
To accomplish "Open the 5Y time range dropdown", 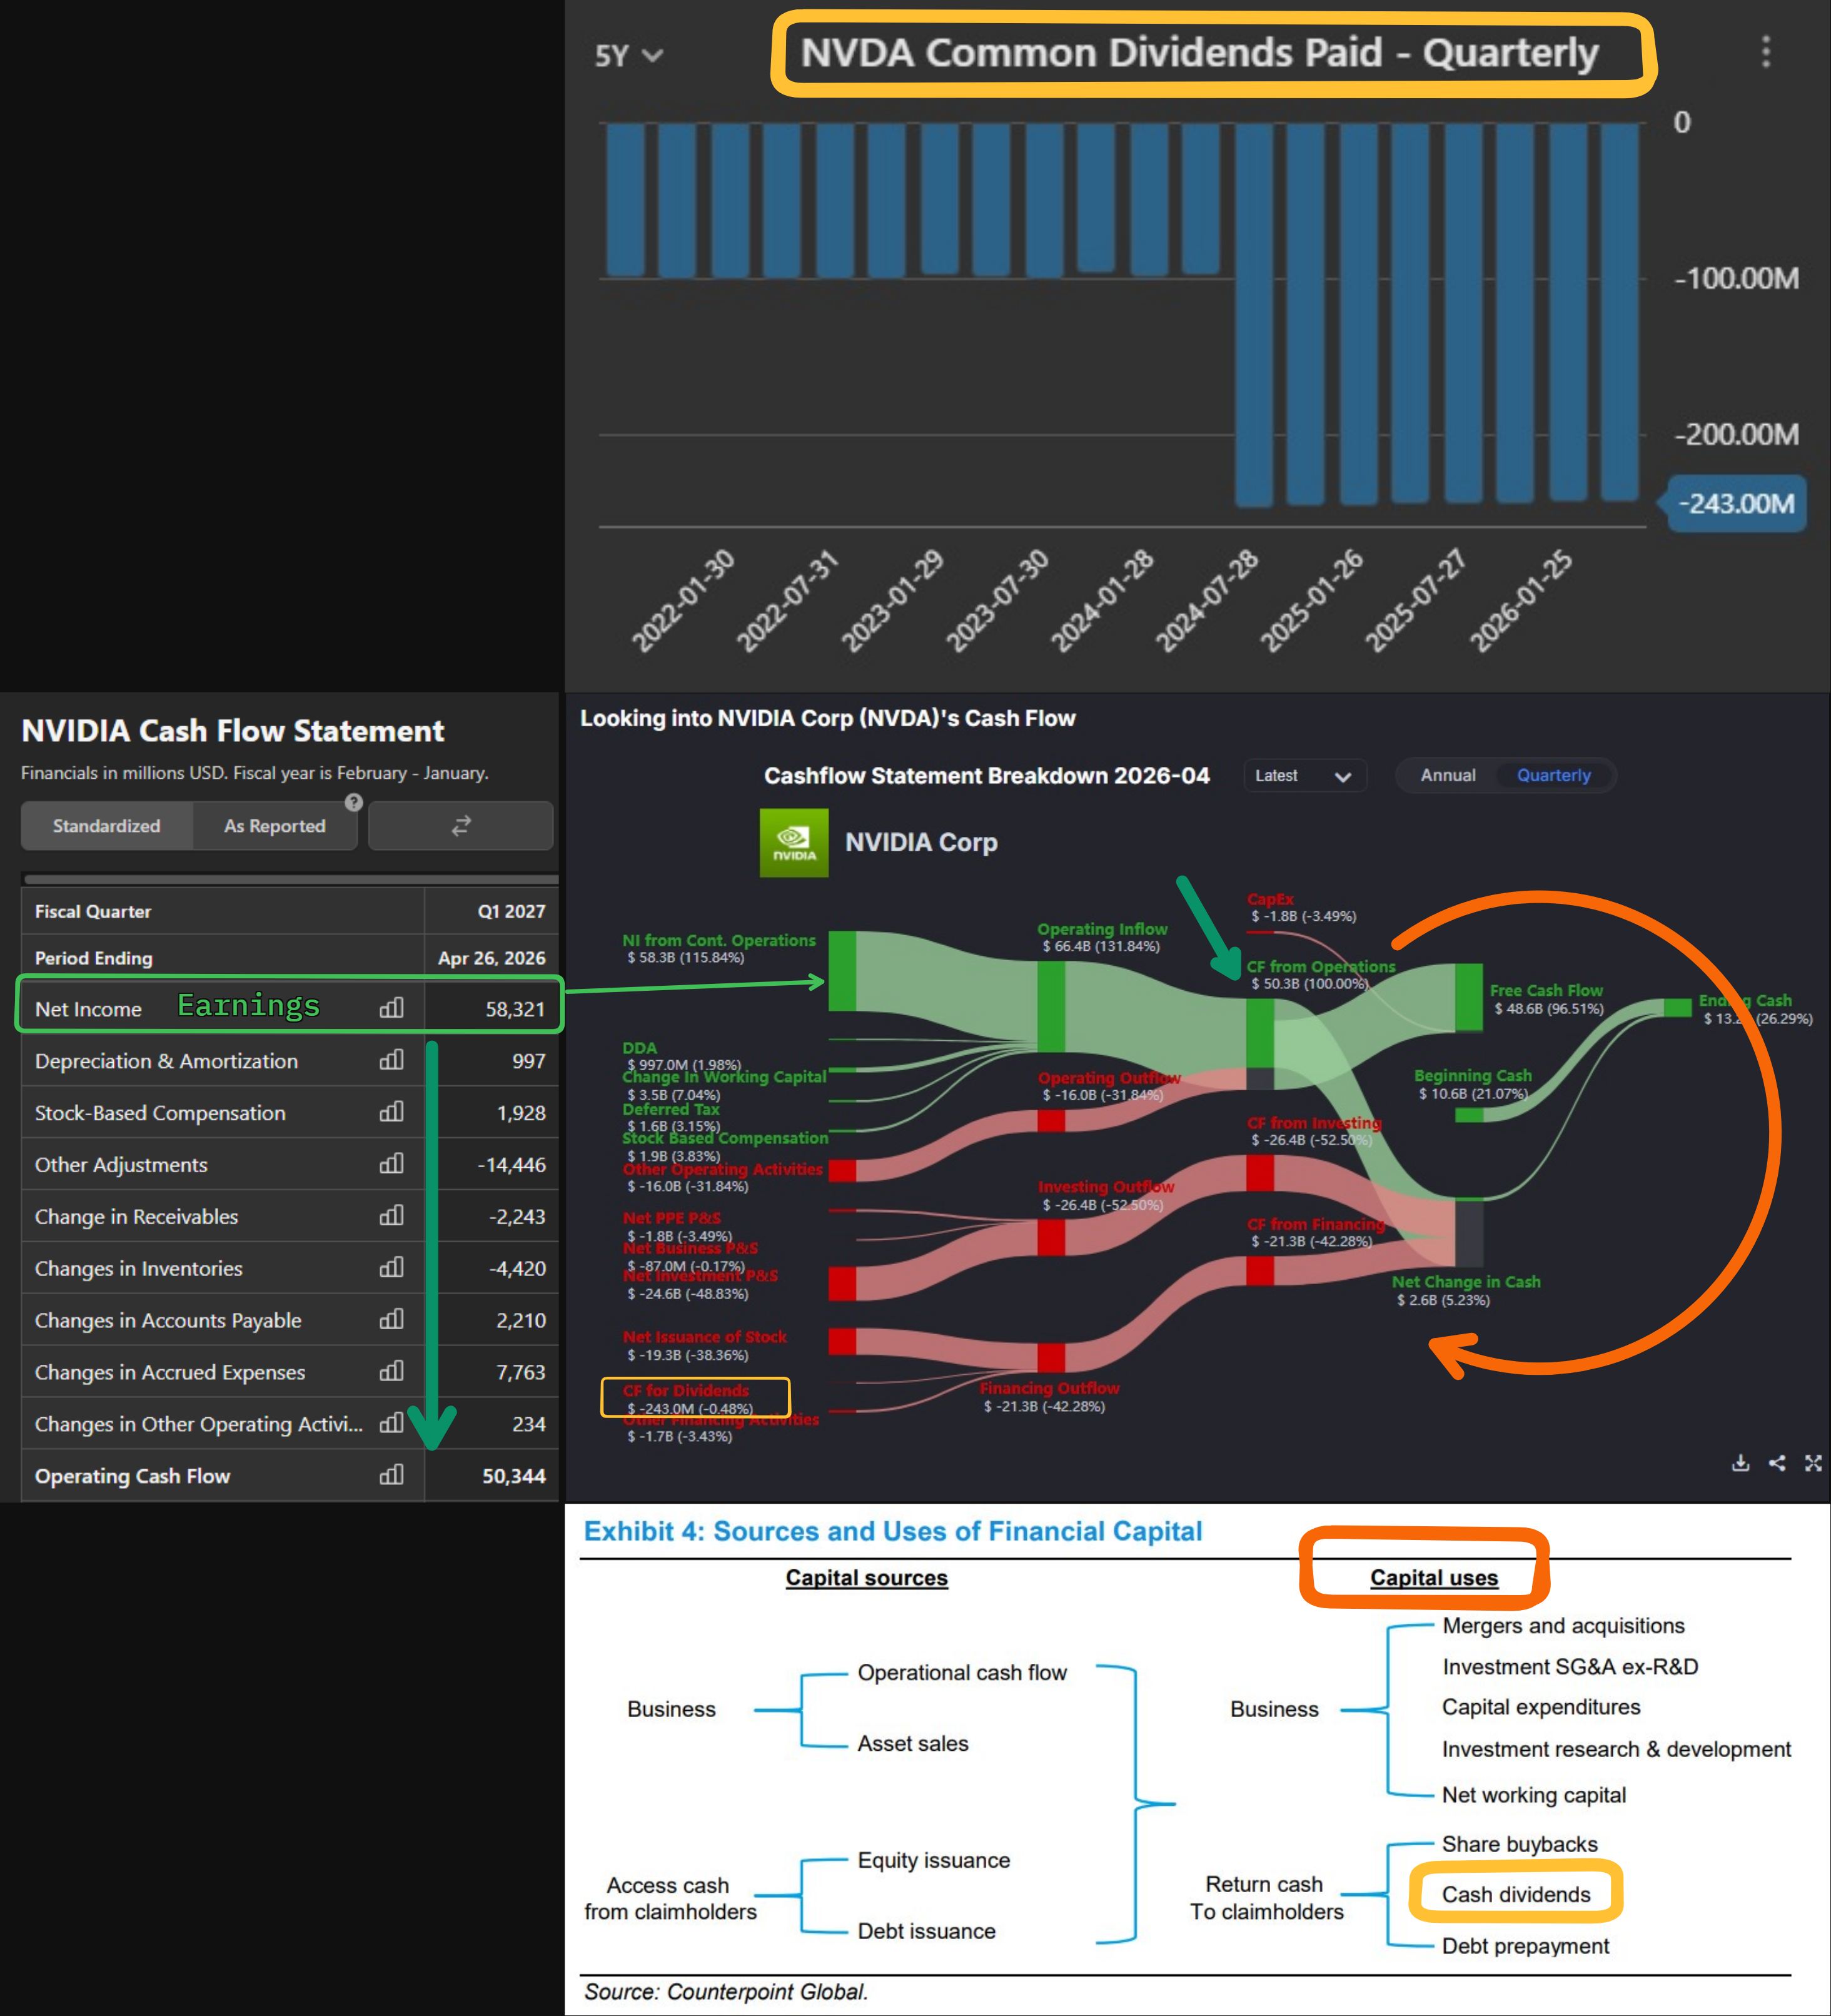I will (x=628, y=56).
